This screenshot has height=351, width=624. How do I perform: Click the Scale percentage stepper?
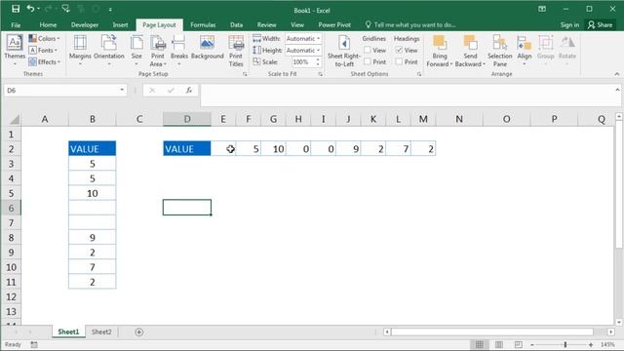[x=318, y=62]
